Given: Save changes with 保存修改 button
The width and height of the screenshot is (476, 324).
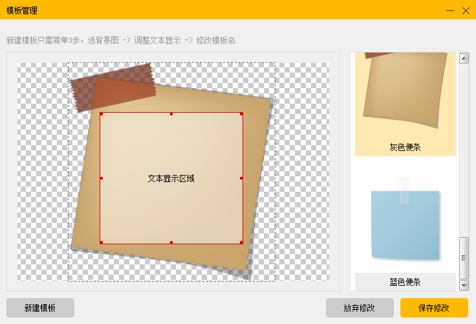Looking at the screenshot, I should click(x=434, y=308).
